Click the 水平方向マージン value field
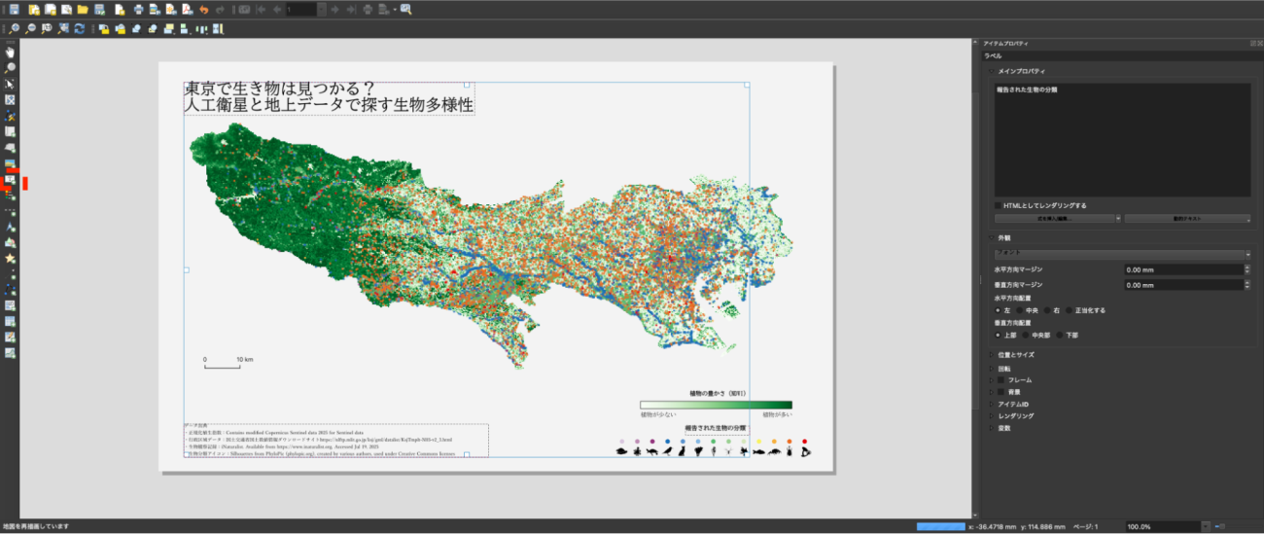 tap(1181, 269)
